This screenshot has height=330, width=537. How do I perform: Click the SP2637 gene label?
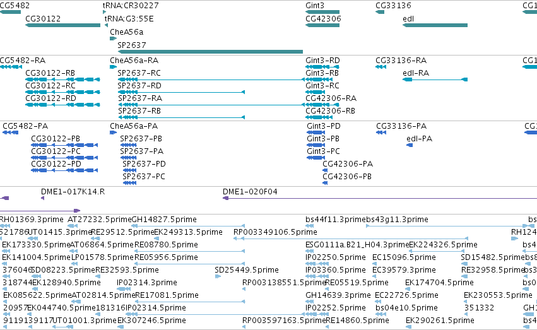tap(132, 45)
